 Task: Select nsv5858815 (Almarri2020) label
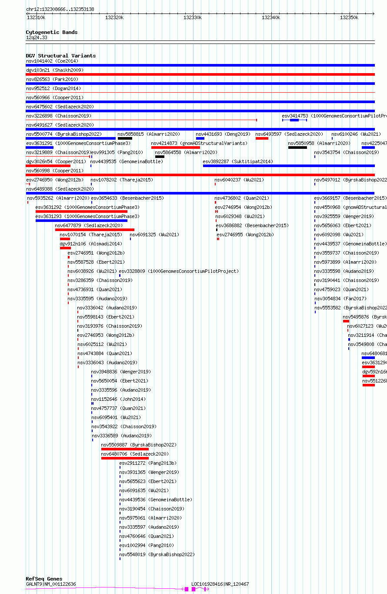point(149,134)
